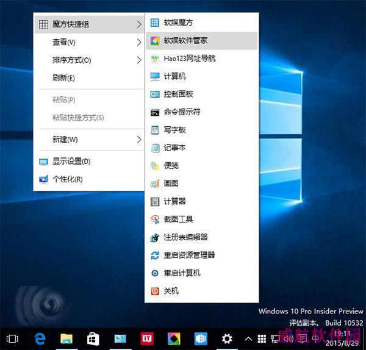Image resolution: width=366 pixels, height=350 pixels.
Task: Click 关机 text in submenu
Action: tap(171, 291)
